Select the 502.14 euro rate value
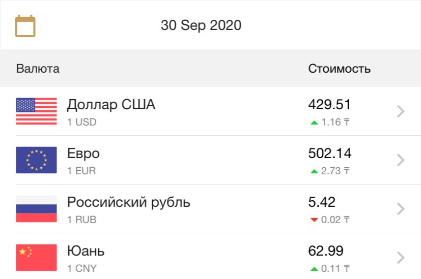The image size is (421, 279). coord(330,153)
